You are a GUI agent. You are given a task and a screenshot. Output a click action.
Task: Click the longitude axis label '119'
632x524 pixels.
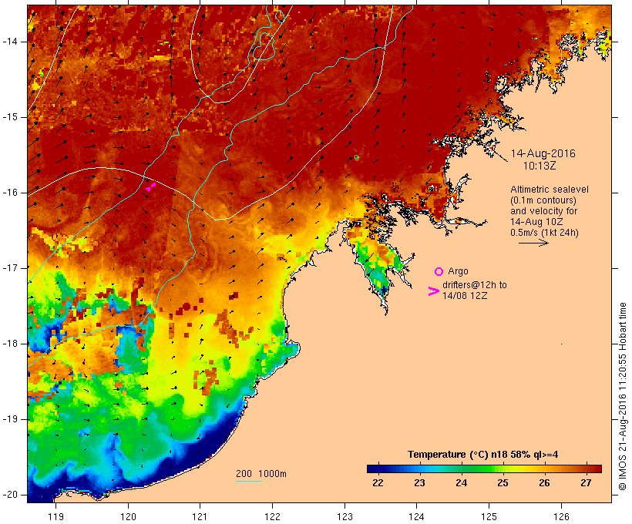(x=56, y=516)
